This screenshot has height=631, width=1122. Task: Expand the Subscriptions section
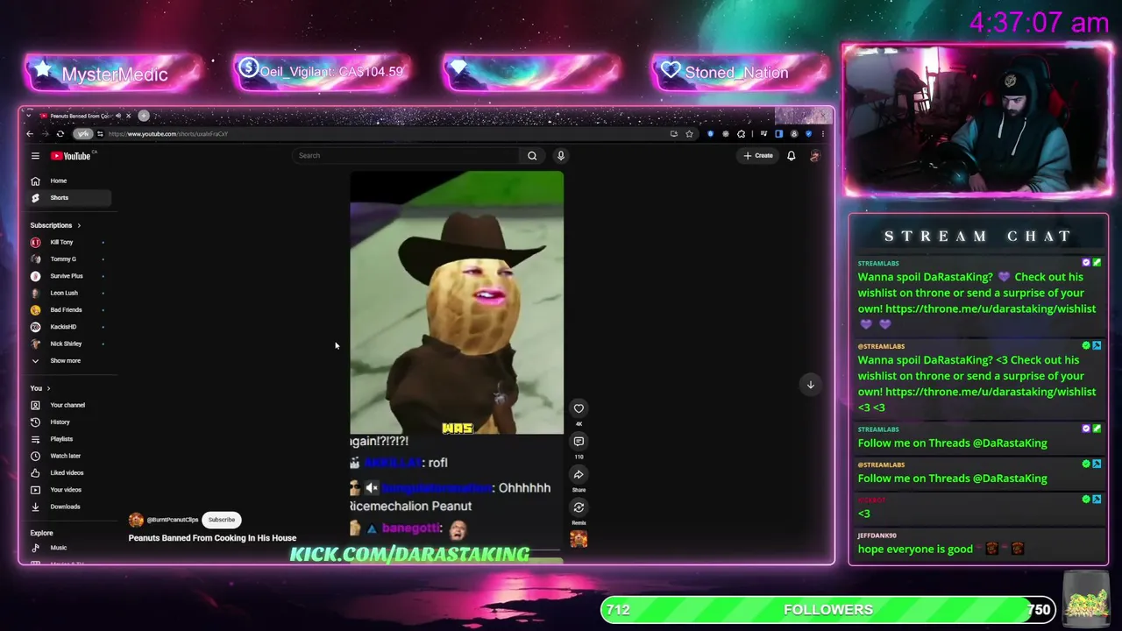(x=55, y=225)
